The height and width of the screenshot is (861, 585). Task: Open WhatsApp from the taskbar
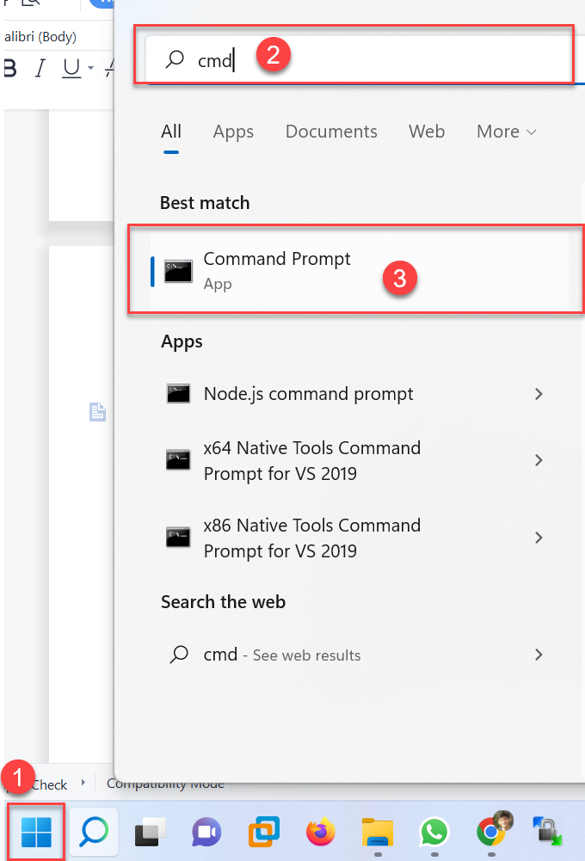pyautogui.click(x=434, y=832)
